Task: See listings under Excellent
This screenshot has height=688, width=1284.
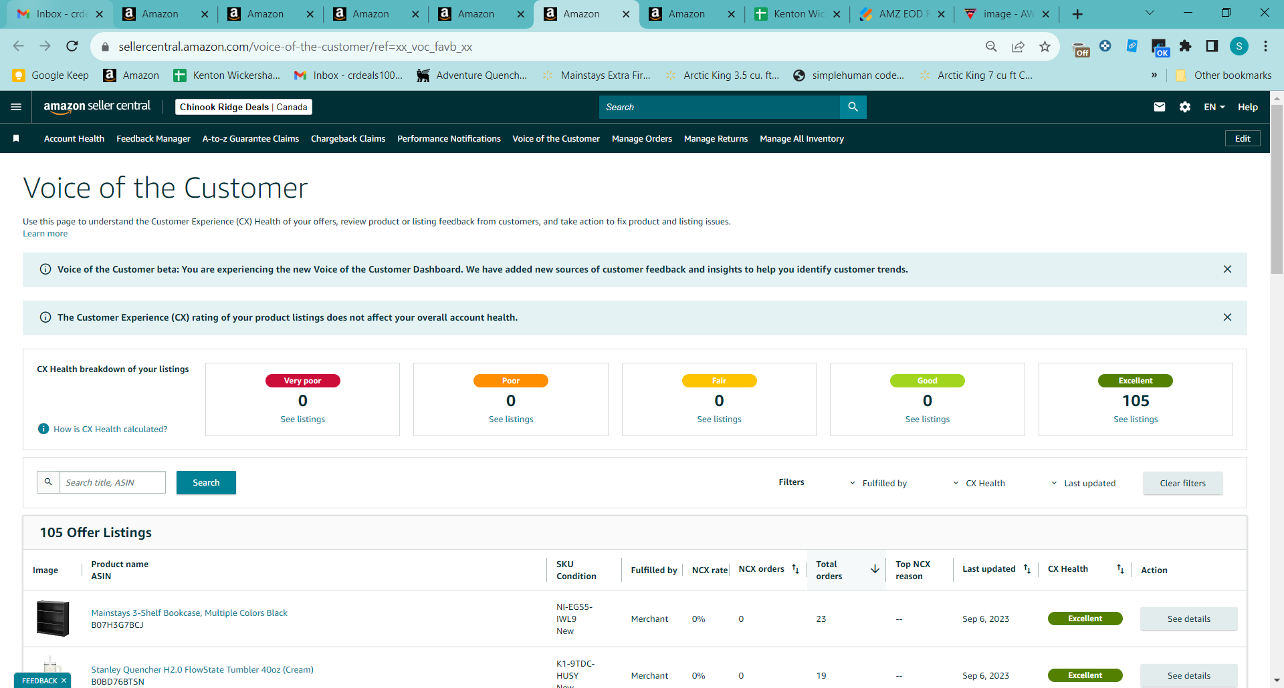Action: 1136,419
